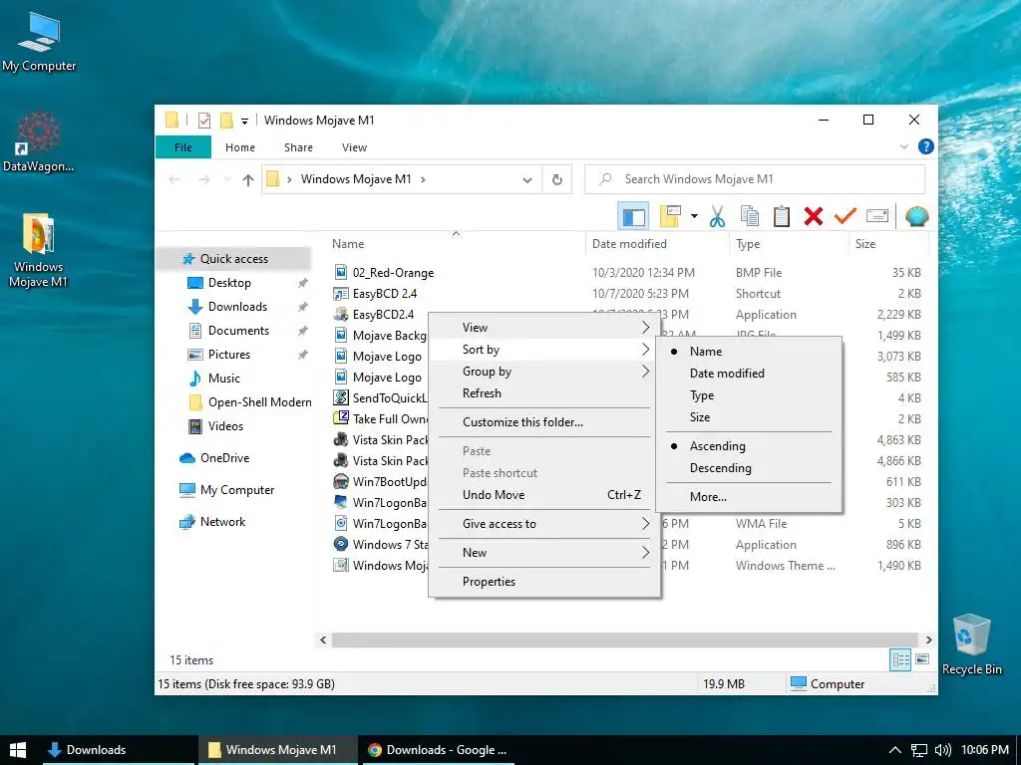Click the clipboard Paste toolbar icon

coord(782,216)
